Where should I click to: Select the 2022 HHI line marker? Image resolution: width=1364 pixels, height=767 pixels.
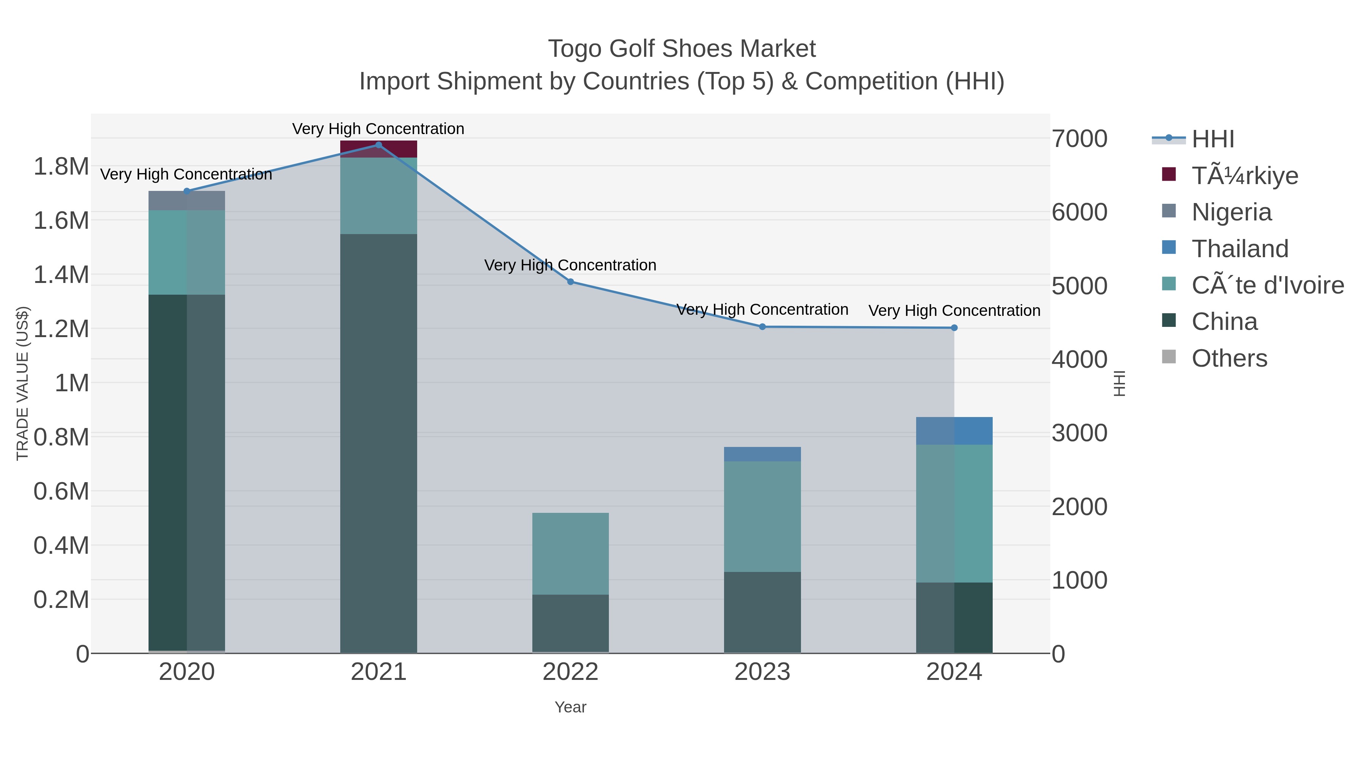pyautogui.click(x=570, y=281)
